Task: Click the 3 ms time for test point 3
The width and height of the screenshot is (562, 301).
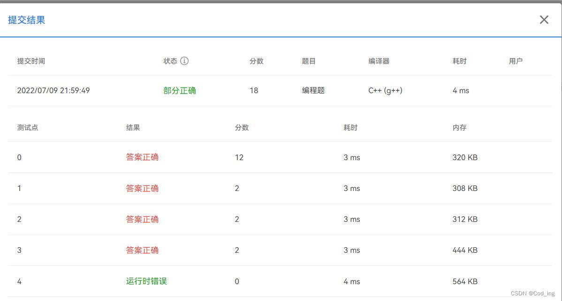Action: click(x=352, y=250)
